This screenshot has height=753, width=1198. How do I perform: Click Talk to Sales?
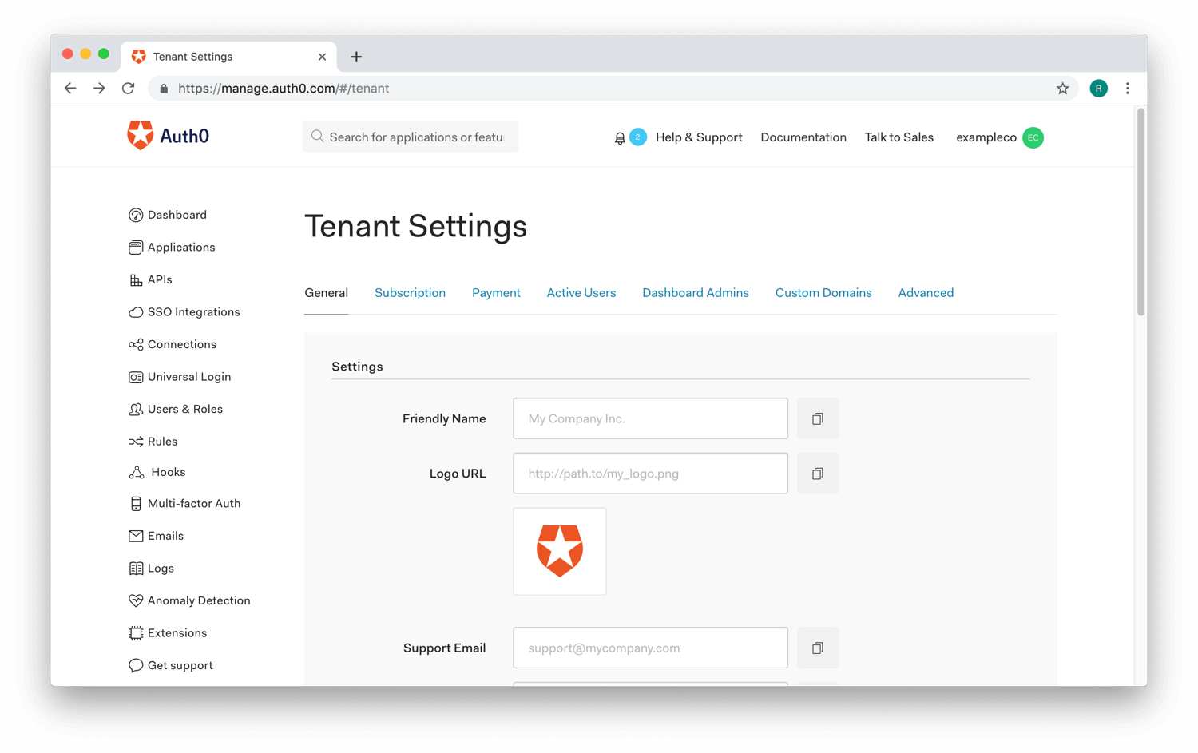coord(898,137)
